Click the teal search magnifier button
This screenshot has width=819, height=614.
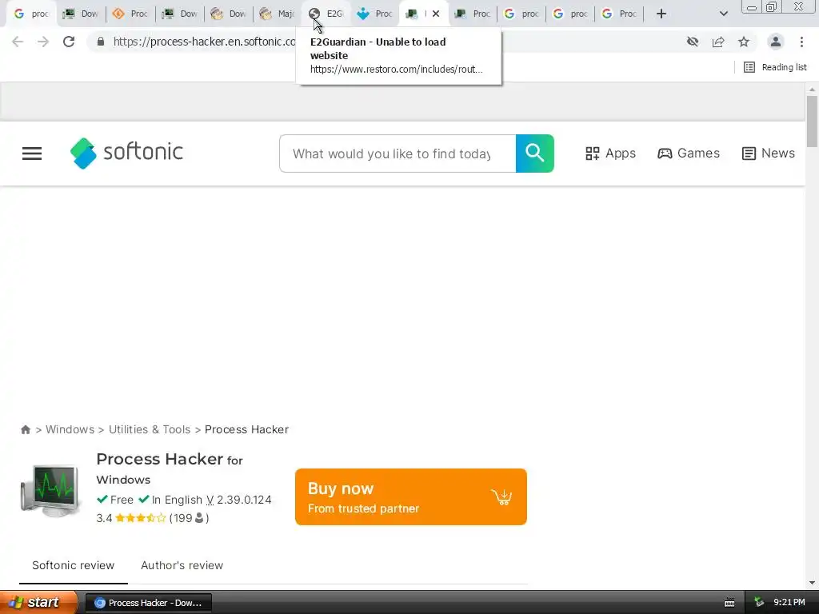tap(535, 153)
